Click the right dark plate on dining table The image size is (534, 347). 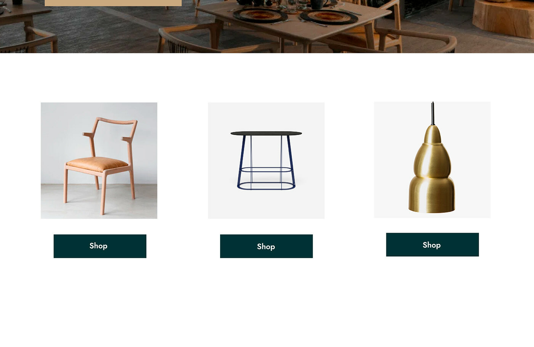(330, 17)
